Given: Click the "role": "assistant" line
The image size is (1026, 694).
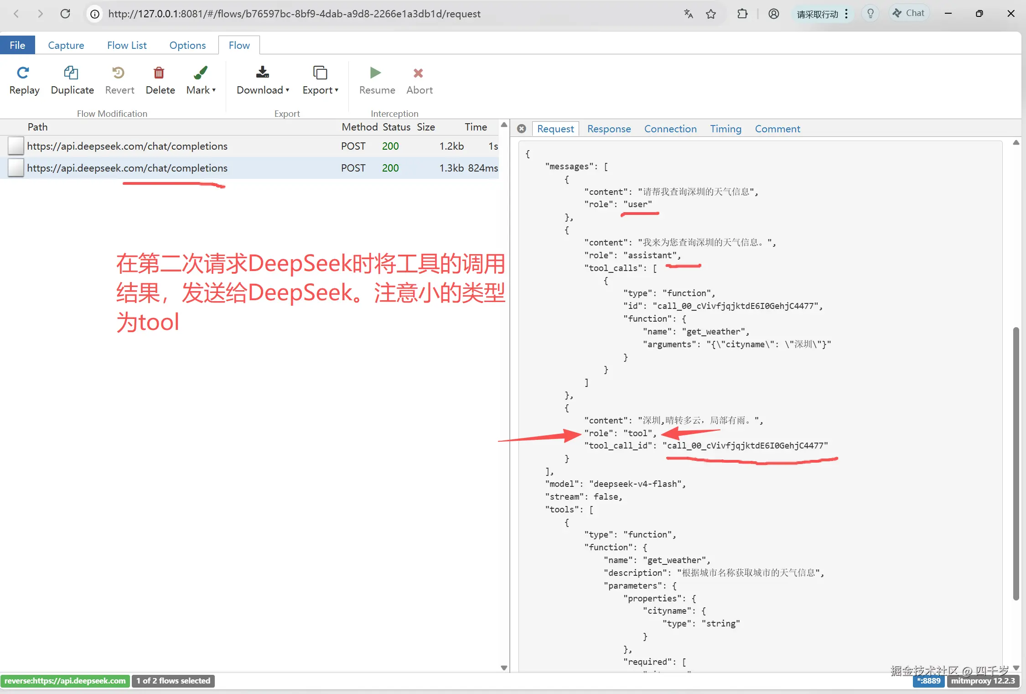Looking at the screenshot, I should point(632,255).
